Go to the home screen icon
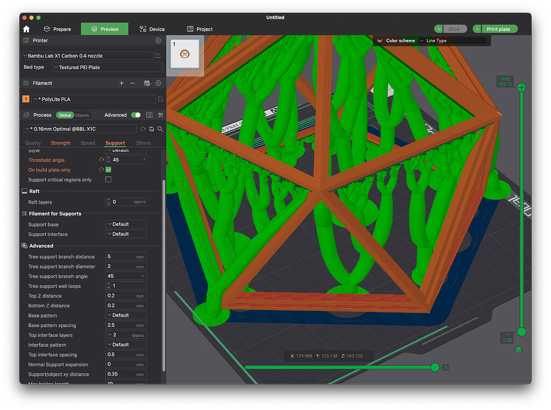551x410 pixels. point(26,29)
